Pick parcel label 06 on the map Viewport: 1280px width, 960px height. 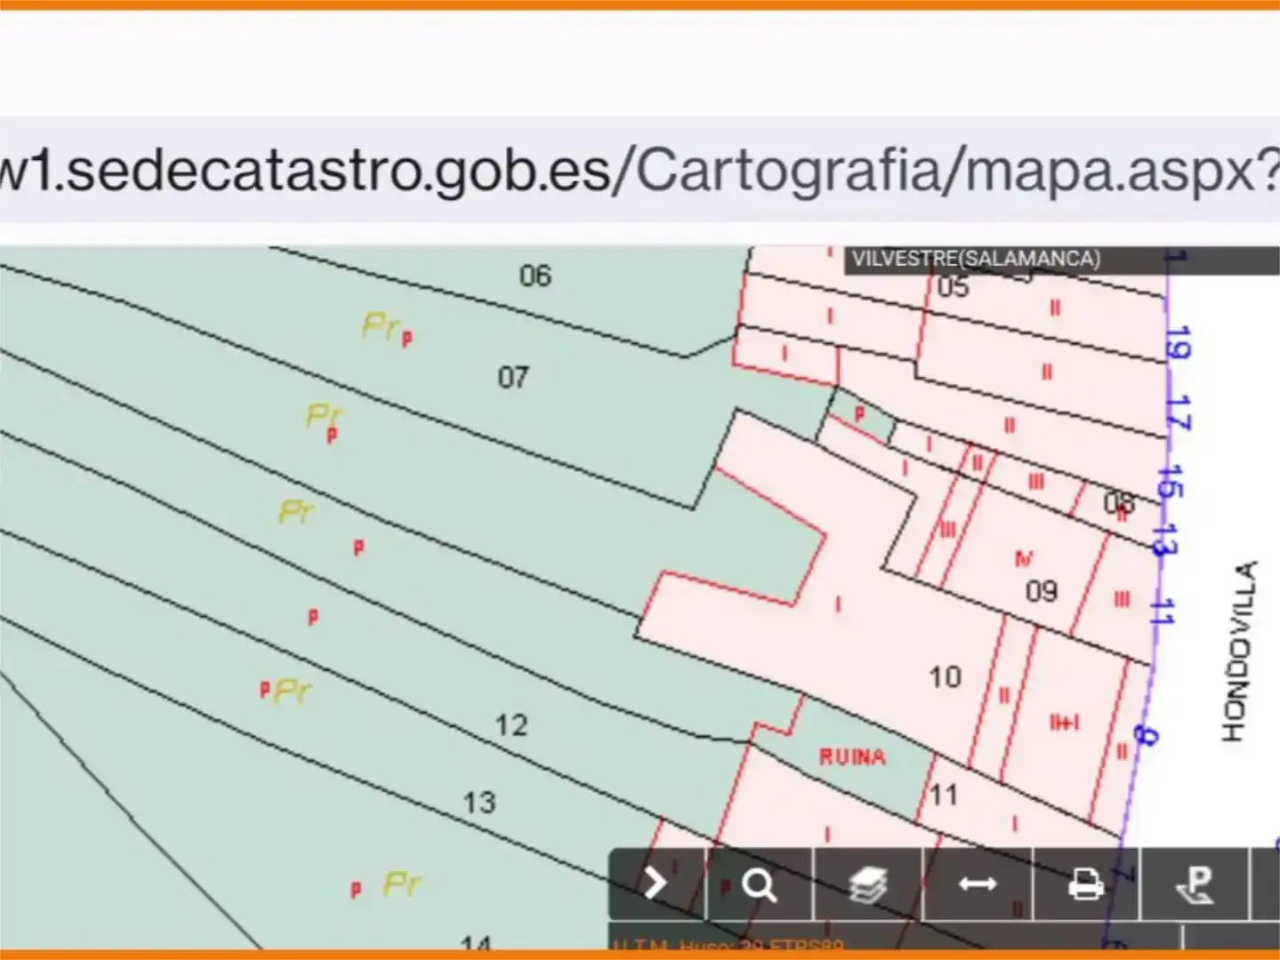[x=535, y=276]
